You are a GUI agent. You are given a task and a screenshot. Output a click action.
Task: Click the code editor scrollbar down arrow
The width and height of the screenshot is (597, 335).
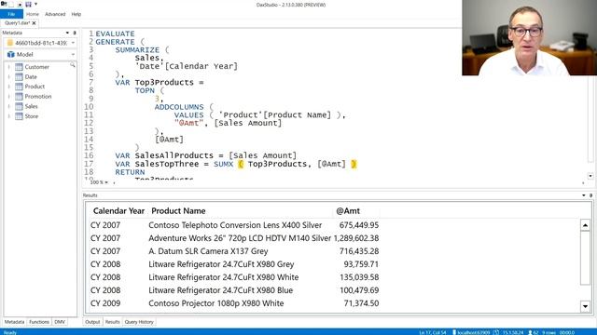click(x=590, y=176)
